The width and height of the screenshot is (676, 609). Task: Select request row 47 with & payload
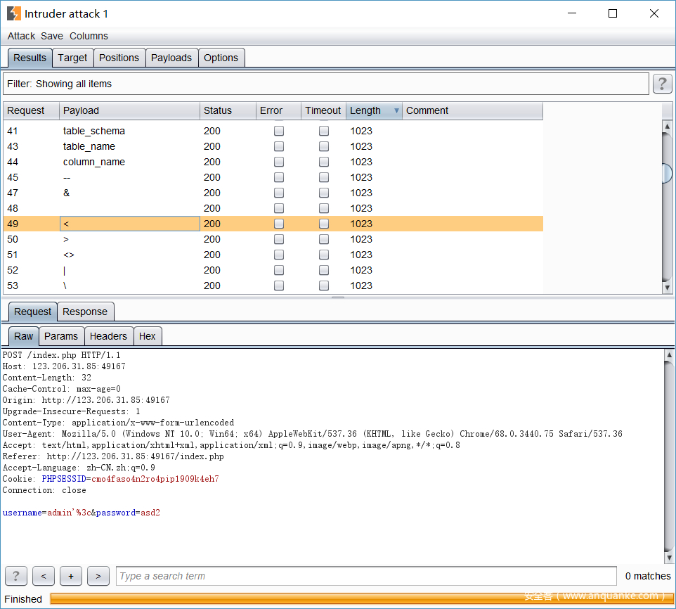(273, 193)
